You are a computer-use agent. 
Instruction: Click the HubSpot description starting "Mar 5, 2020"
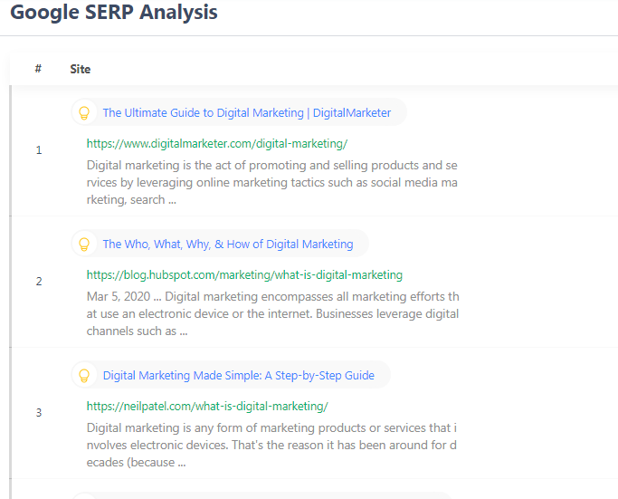pyautogui.click(x=271, y=314)
